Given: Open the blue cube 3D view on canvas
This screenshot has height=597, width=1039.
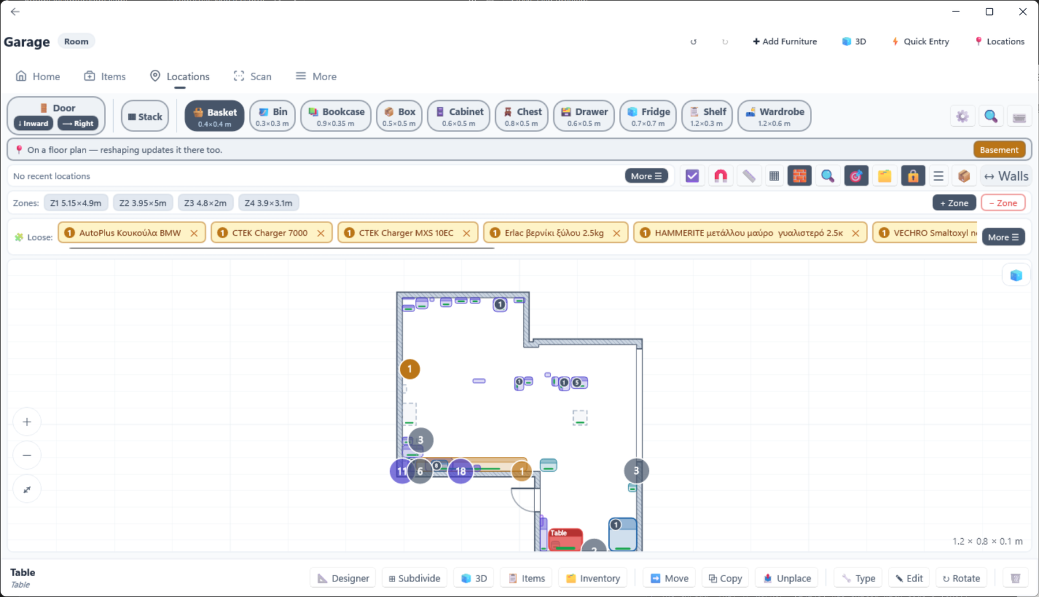Looking at the screenshot, I should (x=1016, y=276).
